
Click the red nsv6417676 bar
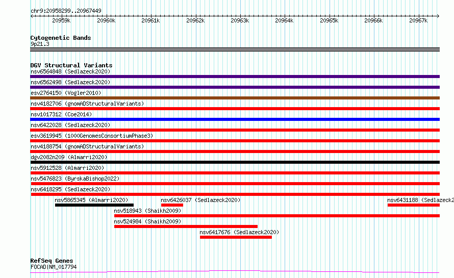pyautogui.click(x=236, y=238)
